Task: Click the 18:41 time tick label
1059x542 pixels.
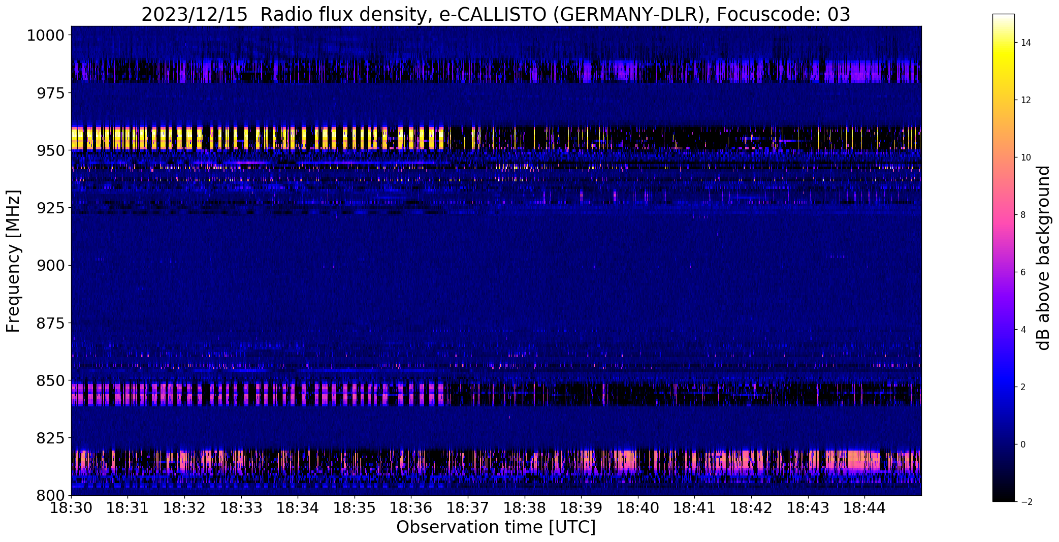Action: tap(695, 508)
